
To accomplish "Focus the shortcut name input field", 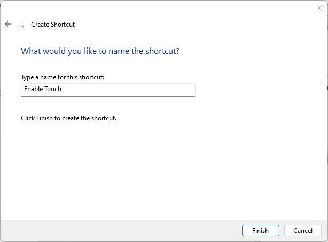I will [x=108, y=90].
